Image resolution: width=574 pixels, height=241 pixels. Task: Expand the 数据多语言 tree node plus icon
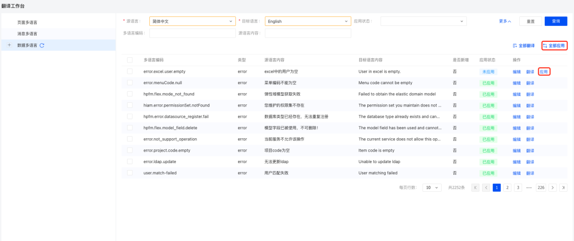click(9, 46)
